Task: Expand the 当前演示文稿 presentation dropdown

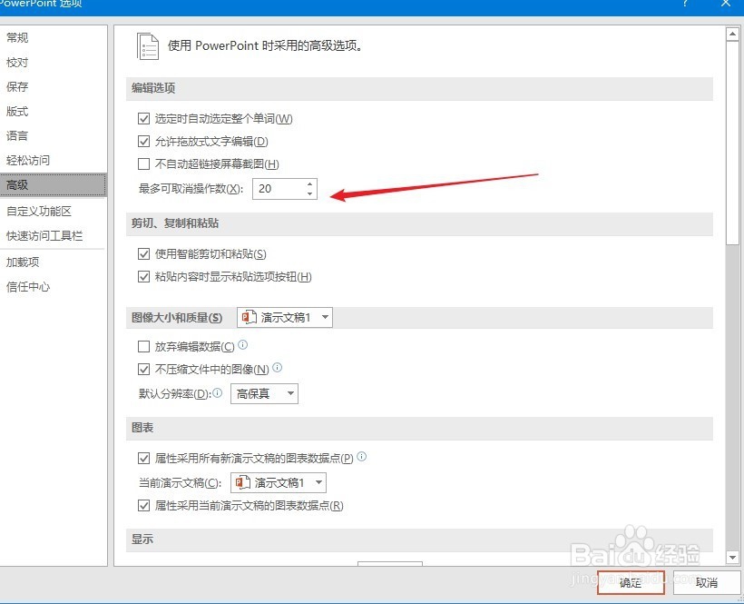Action: 318,482
